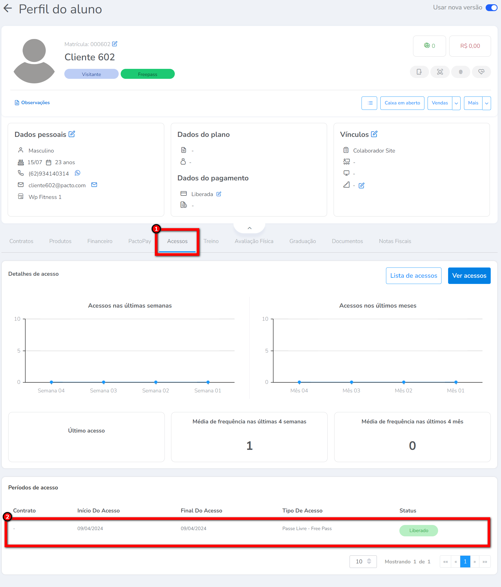Open WhatsApp icon next to phone number
The image size is (501, 587).
click(77, 173)
